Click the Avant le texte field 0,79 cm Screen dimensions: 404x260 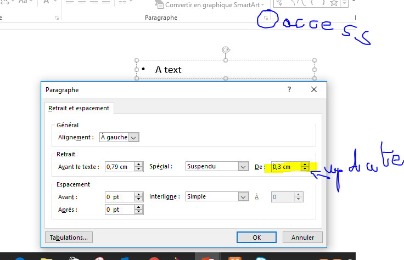(120, 167)
